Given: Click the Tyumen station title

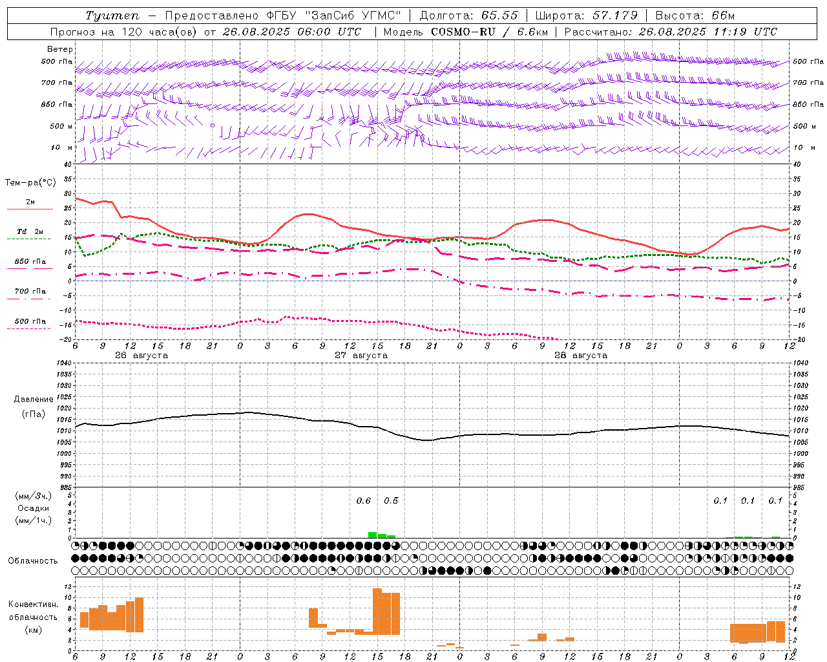Looking at the screenshot, I should pos(112,16).
